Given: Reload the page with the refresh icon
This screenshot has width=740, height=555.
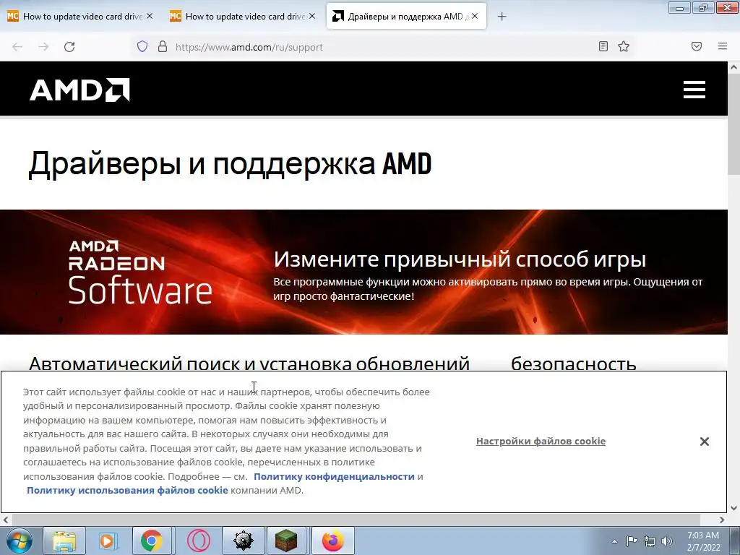Looking at the screenshot, I should click(69, 47).
